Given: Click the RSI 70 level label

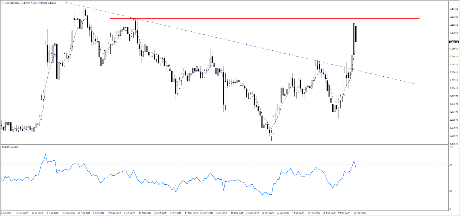Looking at the screenshot, I should pyautogui.click(x=451, y=165).
